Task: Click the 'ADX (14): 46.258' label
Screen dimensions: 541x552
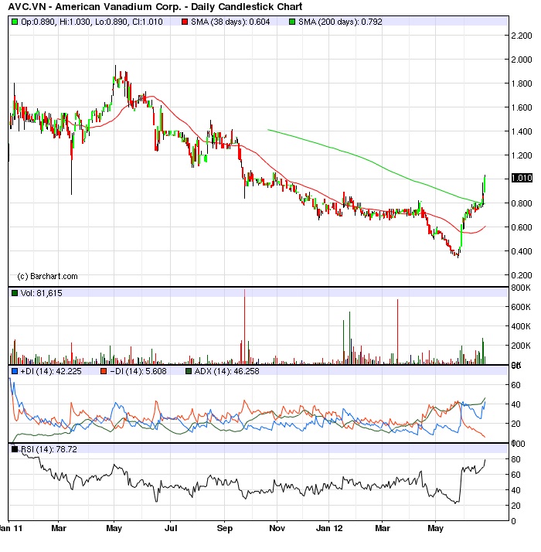Action: coord(227,371)
